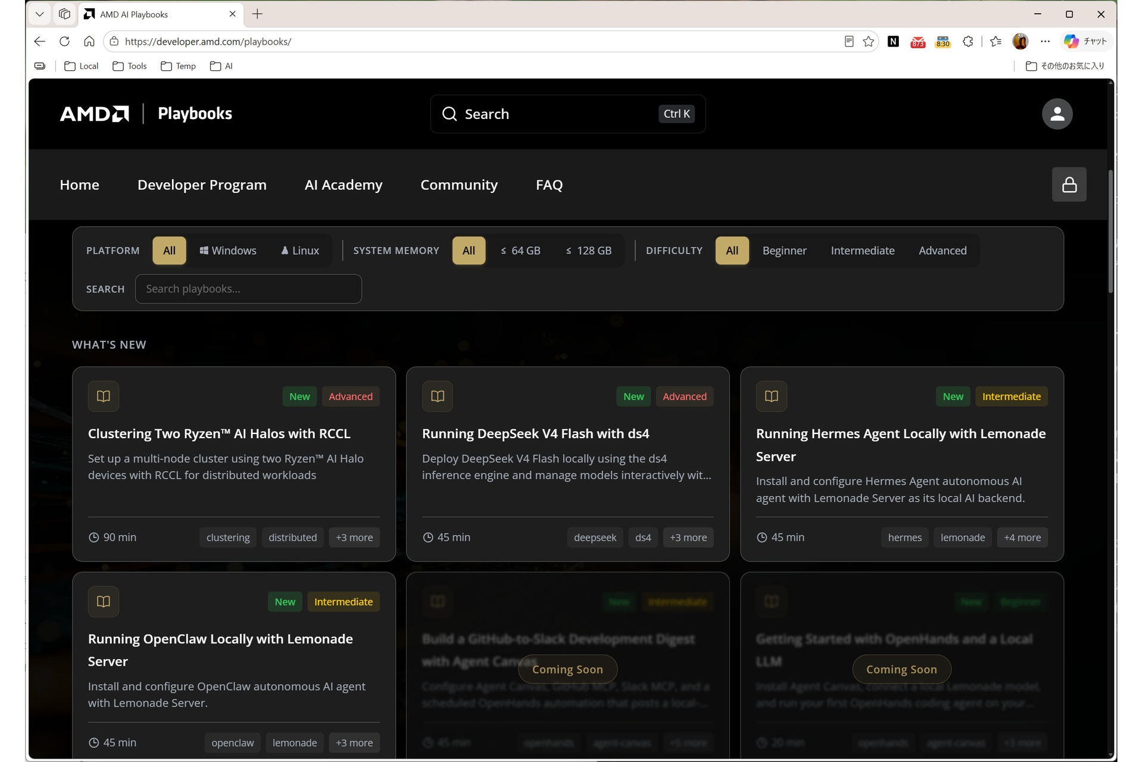The image size is (1143, 762).
Task: Open browser home page icon
Action: point(89,42)
